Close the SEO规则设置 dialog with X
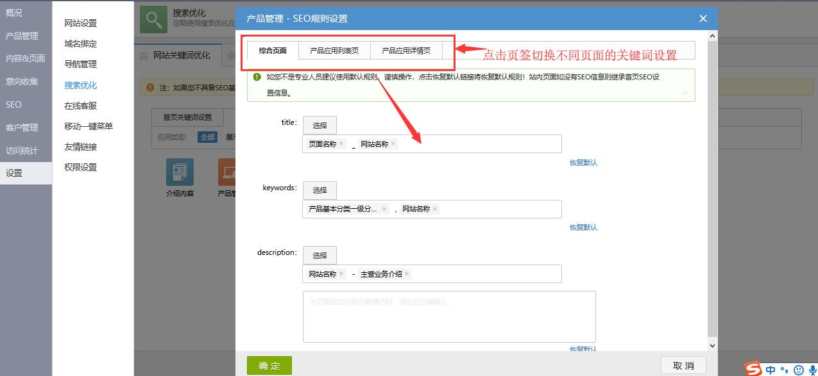Viewport: 818px width, 376px height. tap(703, 19)
